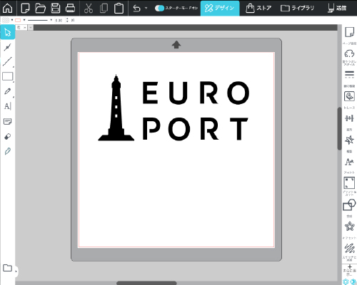The width and height of the screenshot is (357, 285).
Task: Open the ストア (Store) tab
Action: (x=258, y=8)
